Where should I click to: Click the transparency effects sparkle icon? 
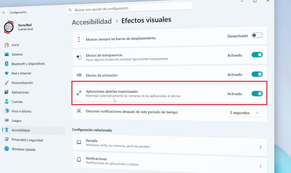point(79,57)
